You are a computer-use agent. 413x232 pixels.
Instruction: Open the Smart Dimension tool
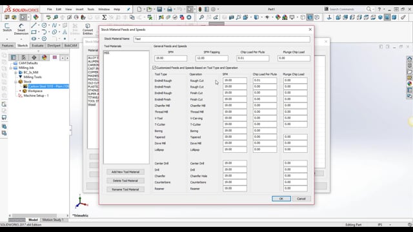(21, 28)
